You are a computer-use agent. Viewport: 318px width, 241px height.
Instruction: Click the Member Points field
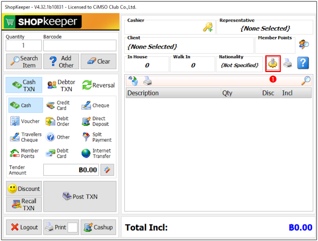[275, 45]
